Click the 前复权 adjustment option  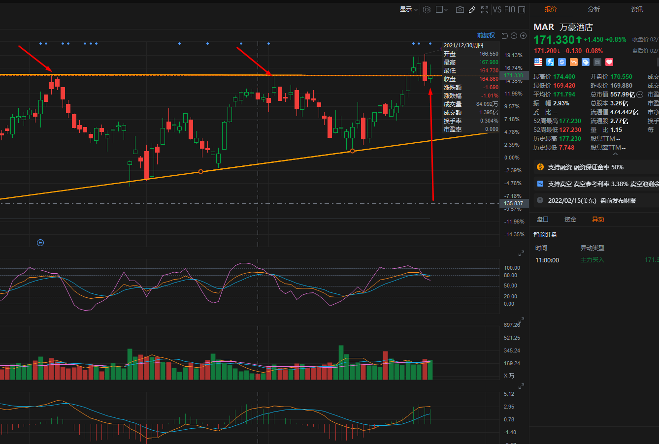pos(486,35)
